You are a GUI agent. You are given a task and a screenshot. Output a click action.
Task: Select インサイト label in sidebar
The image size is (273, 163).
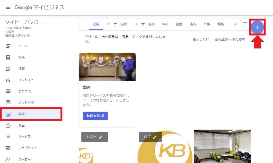click(26, 80)
